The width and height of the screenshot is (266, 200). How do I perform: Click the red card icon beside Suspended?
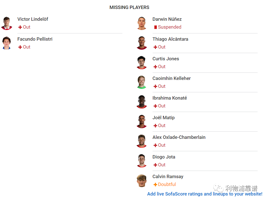[155, 27]
